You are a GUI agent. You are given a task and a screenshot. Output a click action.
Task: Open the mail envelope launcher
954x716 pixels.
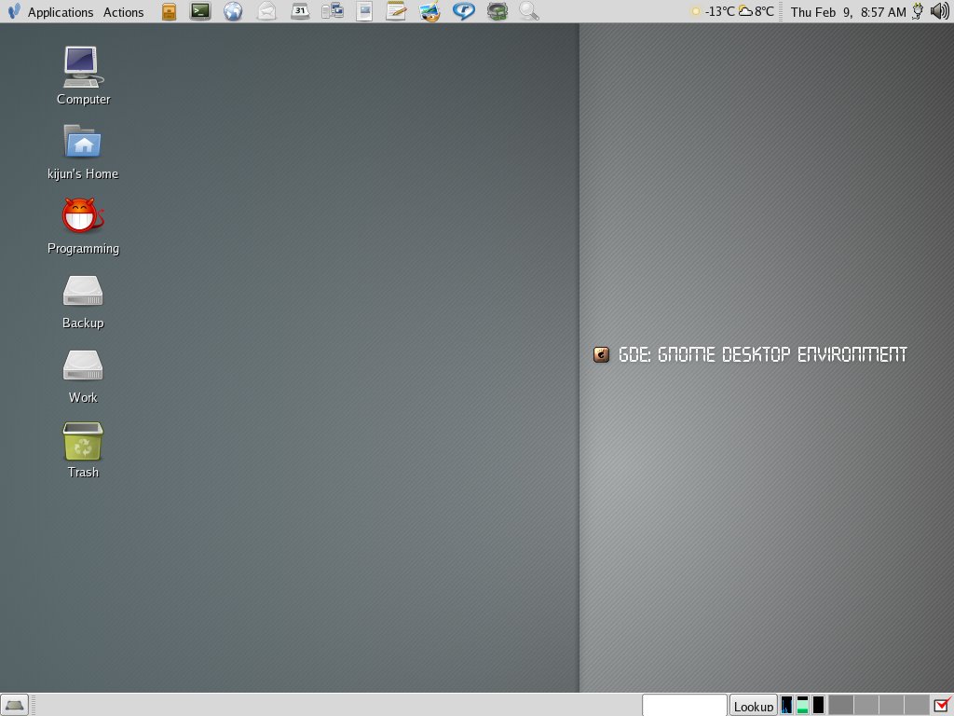pyautogui.click(x=266, y=11)
